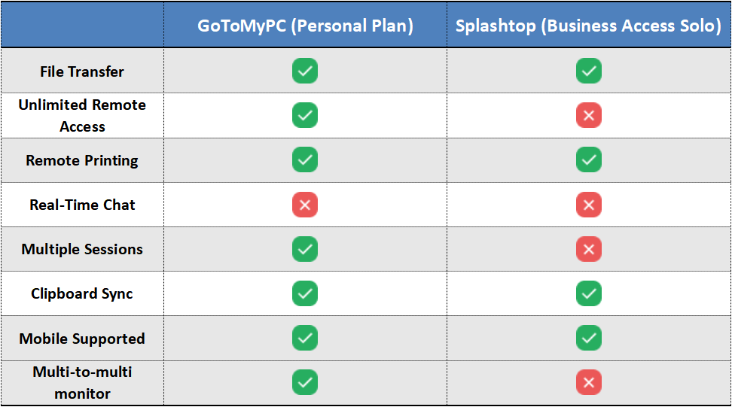Click the Clipboard Sync row label
Image resolution: width=732 pixels, height=407 pixels.
tap(82, 294)
